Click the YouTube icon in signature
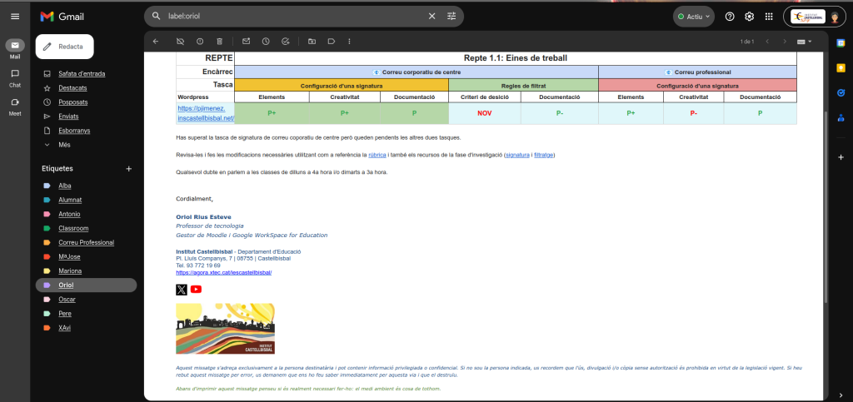Image resolution: width=853 pixels, height=402 pixels. tap(196, 290)
